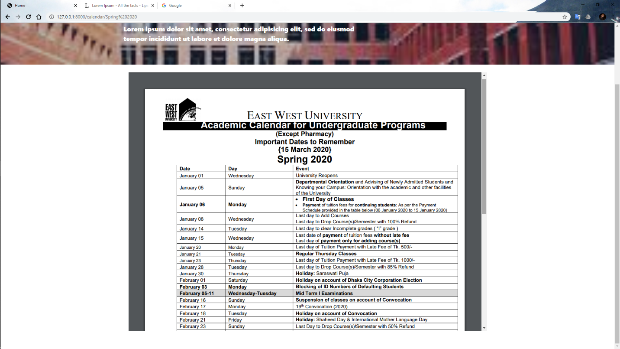Click the Lorem ipsum banner text
620x349 pixels.
point(239,34)
